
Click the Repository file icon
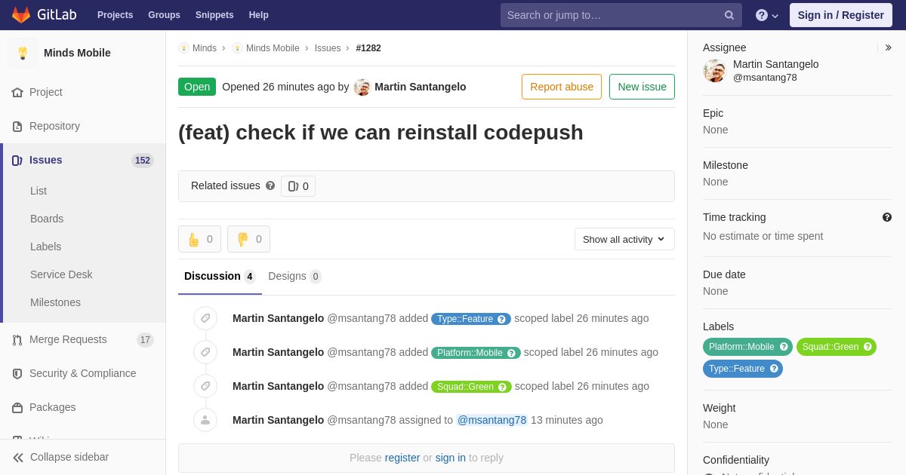[x=17, y=126]
